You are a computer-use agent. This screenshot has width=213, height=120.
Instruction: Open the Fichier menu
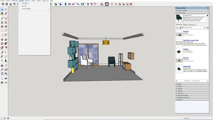pos(3,1)
